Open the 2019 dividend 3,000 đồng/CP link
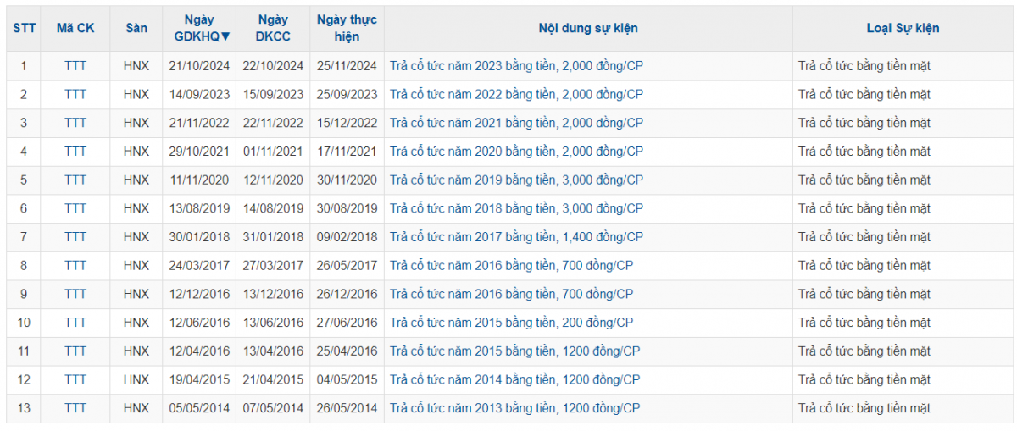 516,180
